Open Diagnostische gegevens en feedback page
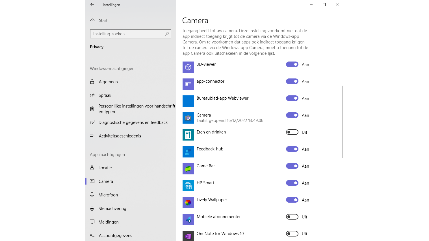Screen dimensions: 429x241 (133, 122)
